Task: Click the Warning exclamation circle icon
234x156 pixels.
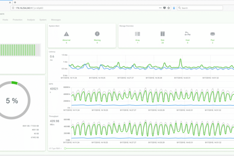Action: coord(97,34)
